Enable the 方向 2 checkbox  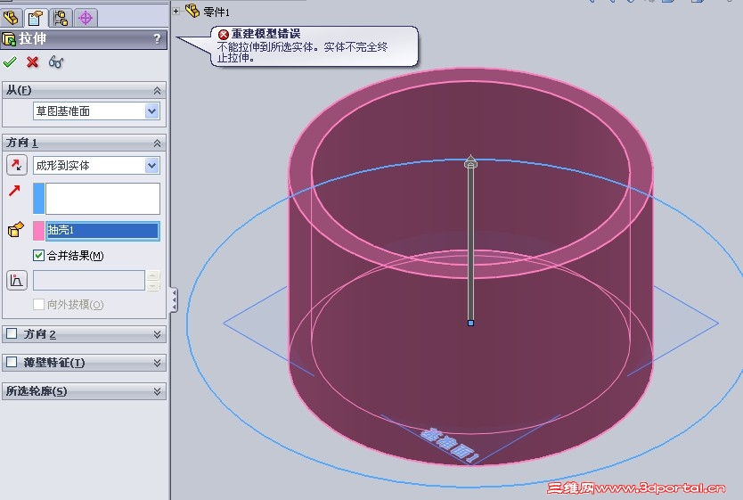pos(12,333)
